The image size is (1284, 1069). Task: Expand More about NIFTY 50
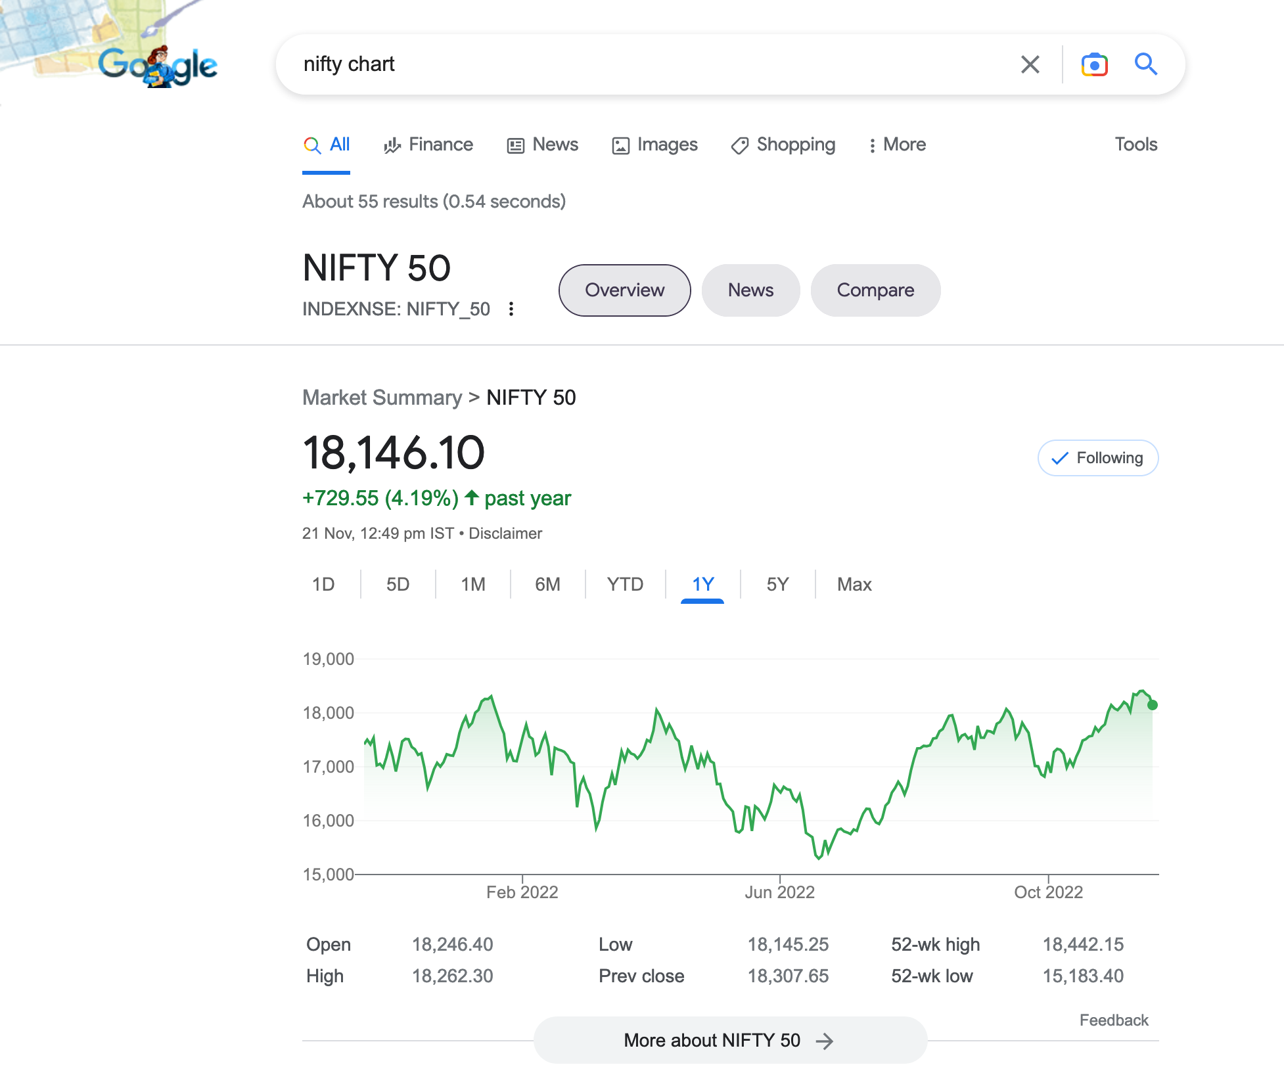730,1040
